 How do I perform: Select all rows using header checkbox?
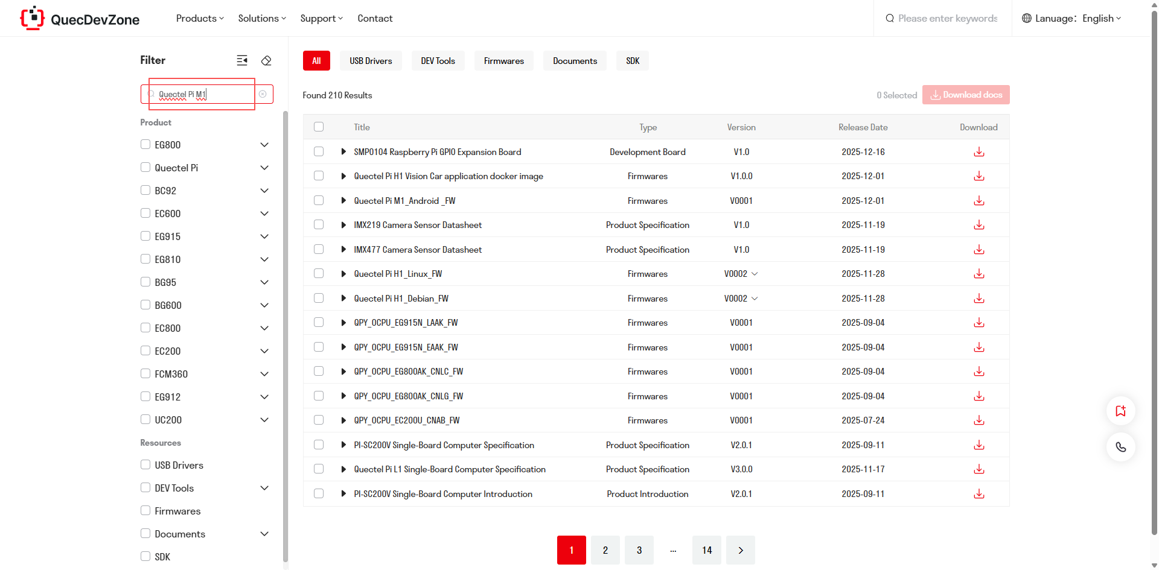click(x=319, y=127)
